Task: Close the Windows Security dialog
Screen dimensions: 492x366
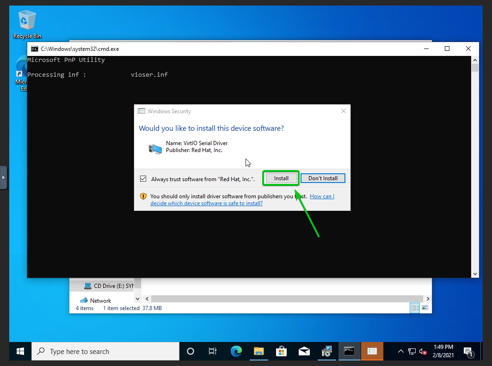Action: coord(343,111)
